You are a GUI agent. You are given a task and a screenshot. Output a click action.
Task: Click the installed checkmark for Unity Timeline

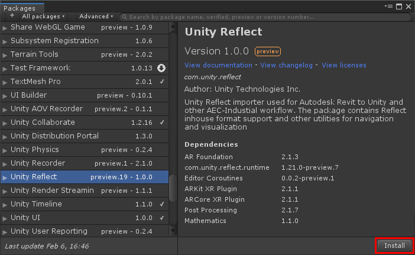tap(161, 204)
